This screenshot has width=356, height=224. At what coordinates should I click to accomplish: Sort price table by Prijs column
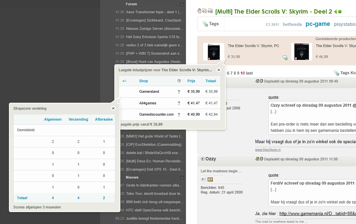click(x=191, y=81)
